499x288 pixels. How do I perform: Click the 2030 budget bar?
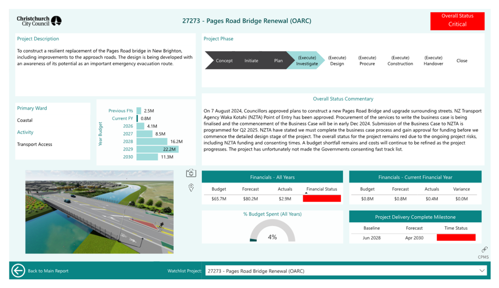click(x=147, y=157)
